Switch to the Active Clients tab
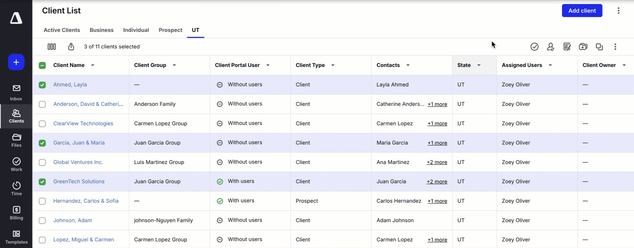This screenshot has height=248, width=634. click(62, 30)
